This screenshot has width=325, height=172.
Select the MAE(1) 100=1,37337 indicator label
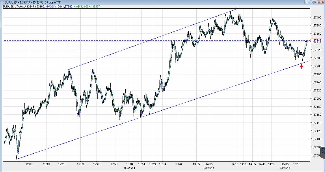87,7
